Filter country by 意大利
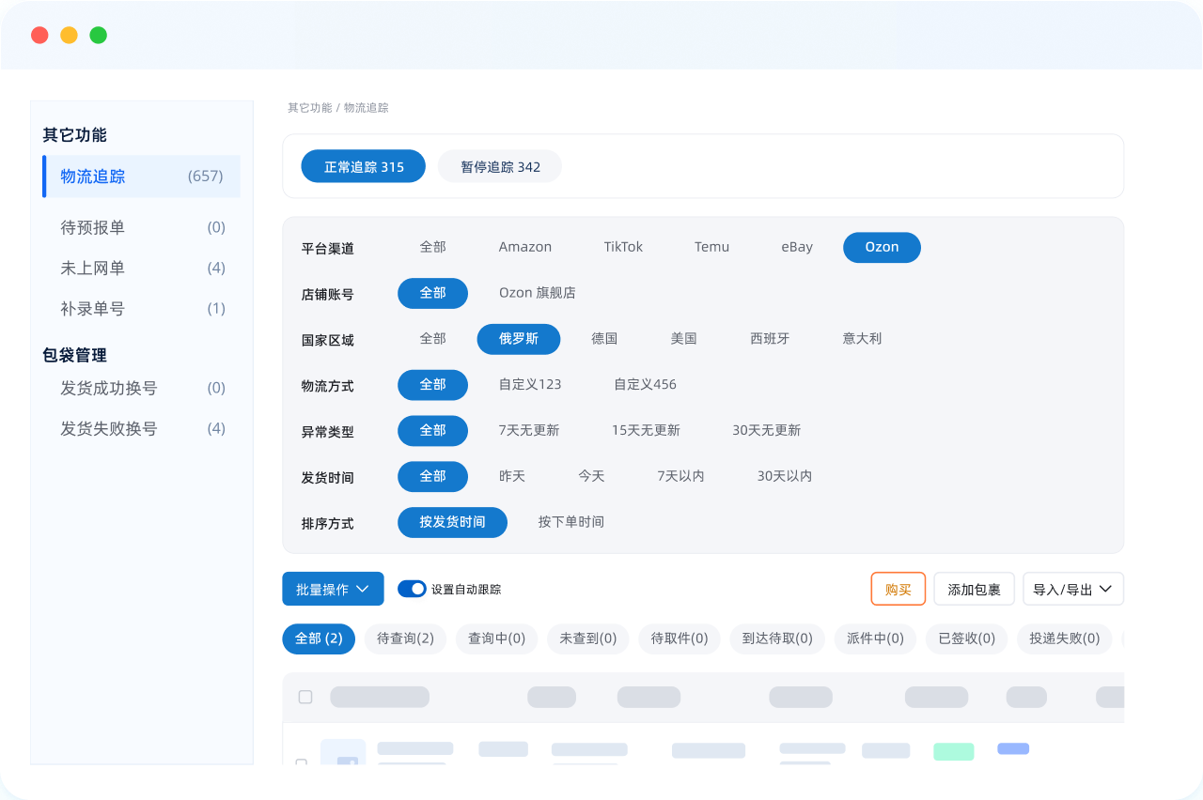1203x800 pixels. [862, 339]
